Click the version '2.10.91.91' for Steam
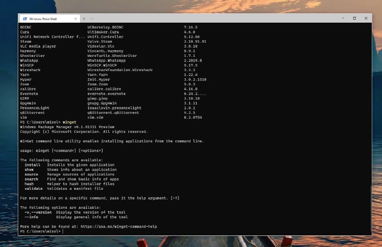Image resolution: width=382 pixels, height=247 pixels. [x=195, y=41]
